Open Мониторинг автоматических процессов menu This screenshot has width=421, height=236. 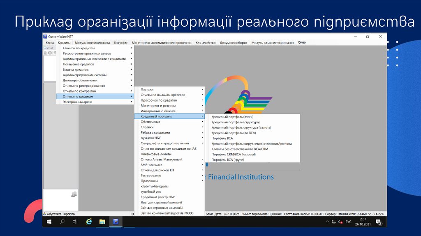[161, 43]
